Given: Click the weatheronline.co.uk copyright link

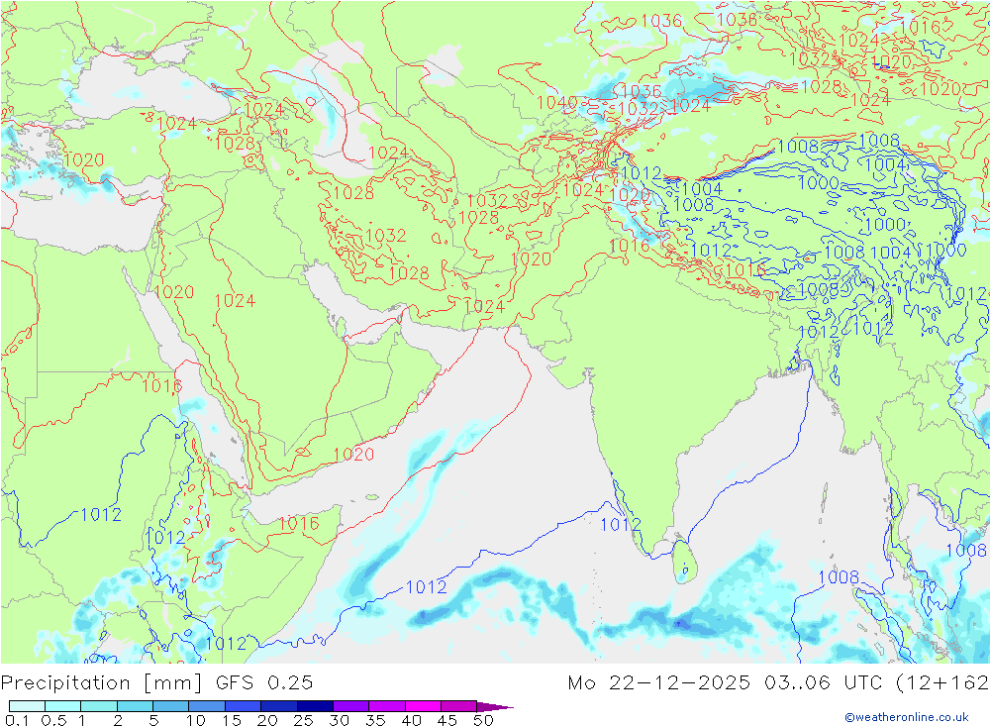Looking at the screenshot, I should tap(906, 716).
